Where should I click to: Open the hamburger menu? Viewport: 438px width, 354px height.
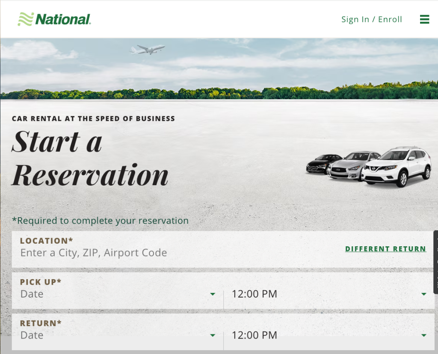pyautogui.click(x=424, y=19)
